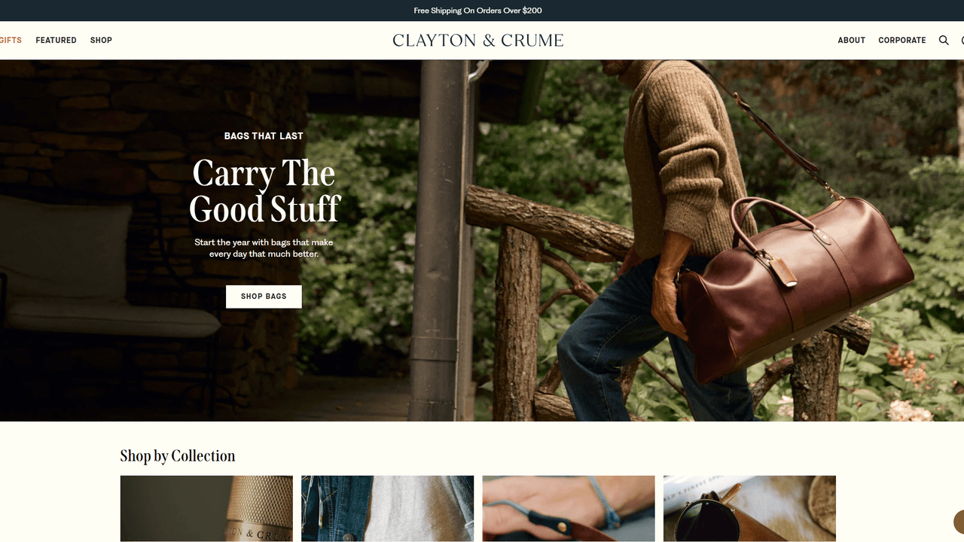The width and height of the screenshot is (964, 542).
Task: Click the Shop by Collection heading
Action: tap(178, 456)
